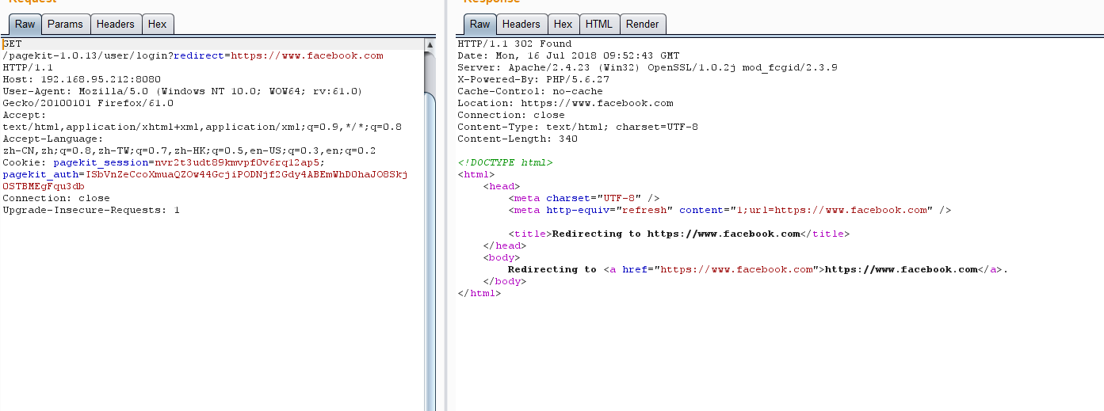Switch to the Response HTML tab
Screen dimensions: 1104x411
pos(599,24)
